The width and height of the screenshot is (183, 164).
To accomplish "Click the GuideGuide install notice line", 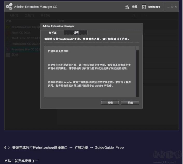I will 87,39.
